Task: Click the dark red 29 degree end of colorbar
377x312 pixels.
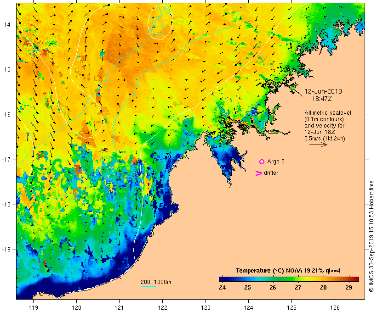Action: point(356,279)
